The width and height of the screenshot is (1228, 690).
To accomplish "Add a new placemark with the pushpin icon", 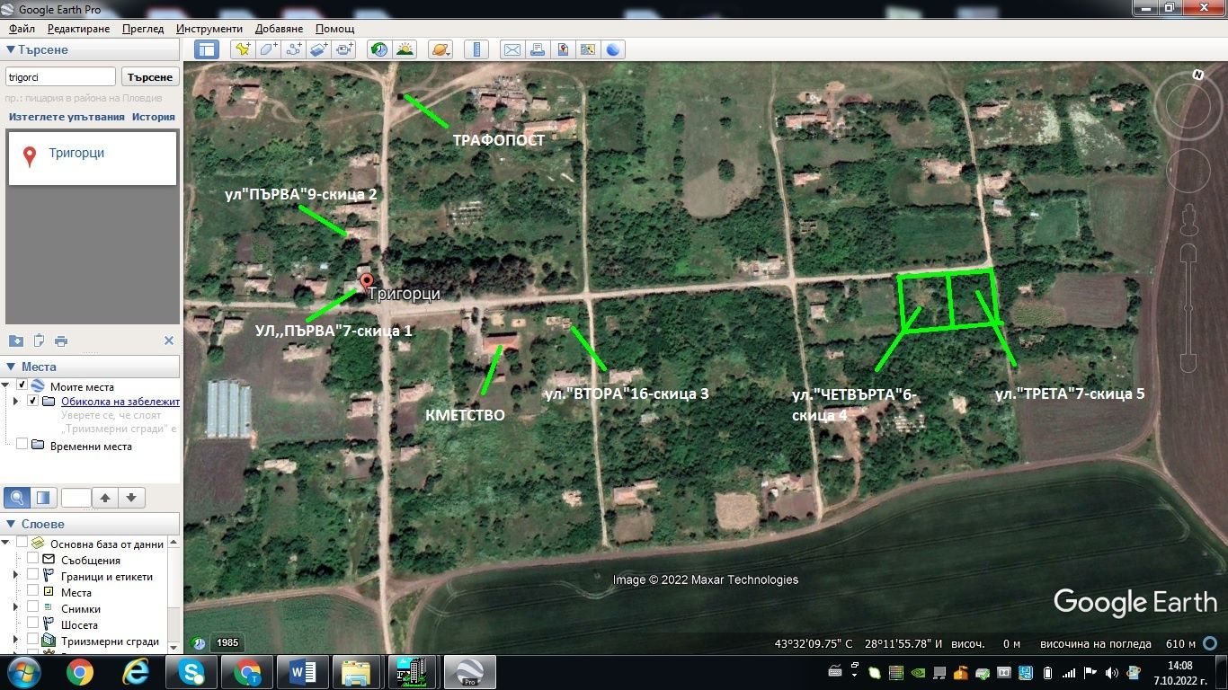I will point(242,49).
